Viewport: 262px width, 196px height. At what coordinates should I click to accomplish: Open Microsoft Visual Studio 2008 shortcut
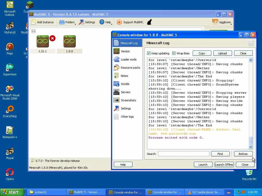10,92
